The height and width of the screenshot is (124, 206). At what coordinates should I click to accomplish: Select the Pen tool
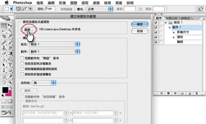coord(4,70)
